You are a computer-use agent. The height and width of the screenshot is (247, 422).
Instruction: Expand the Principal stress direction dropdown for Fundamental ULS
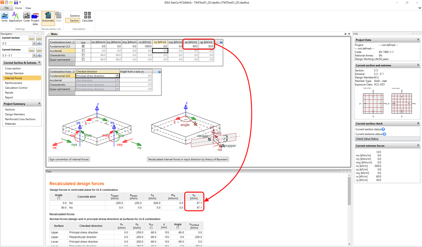117,76
